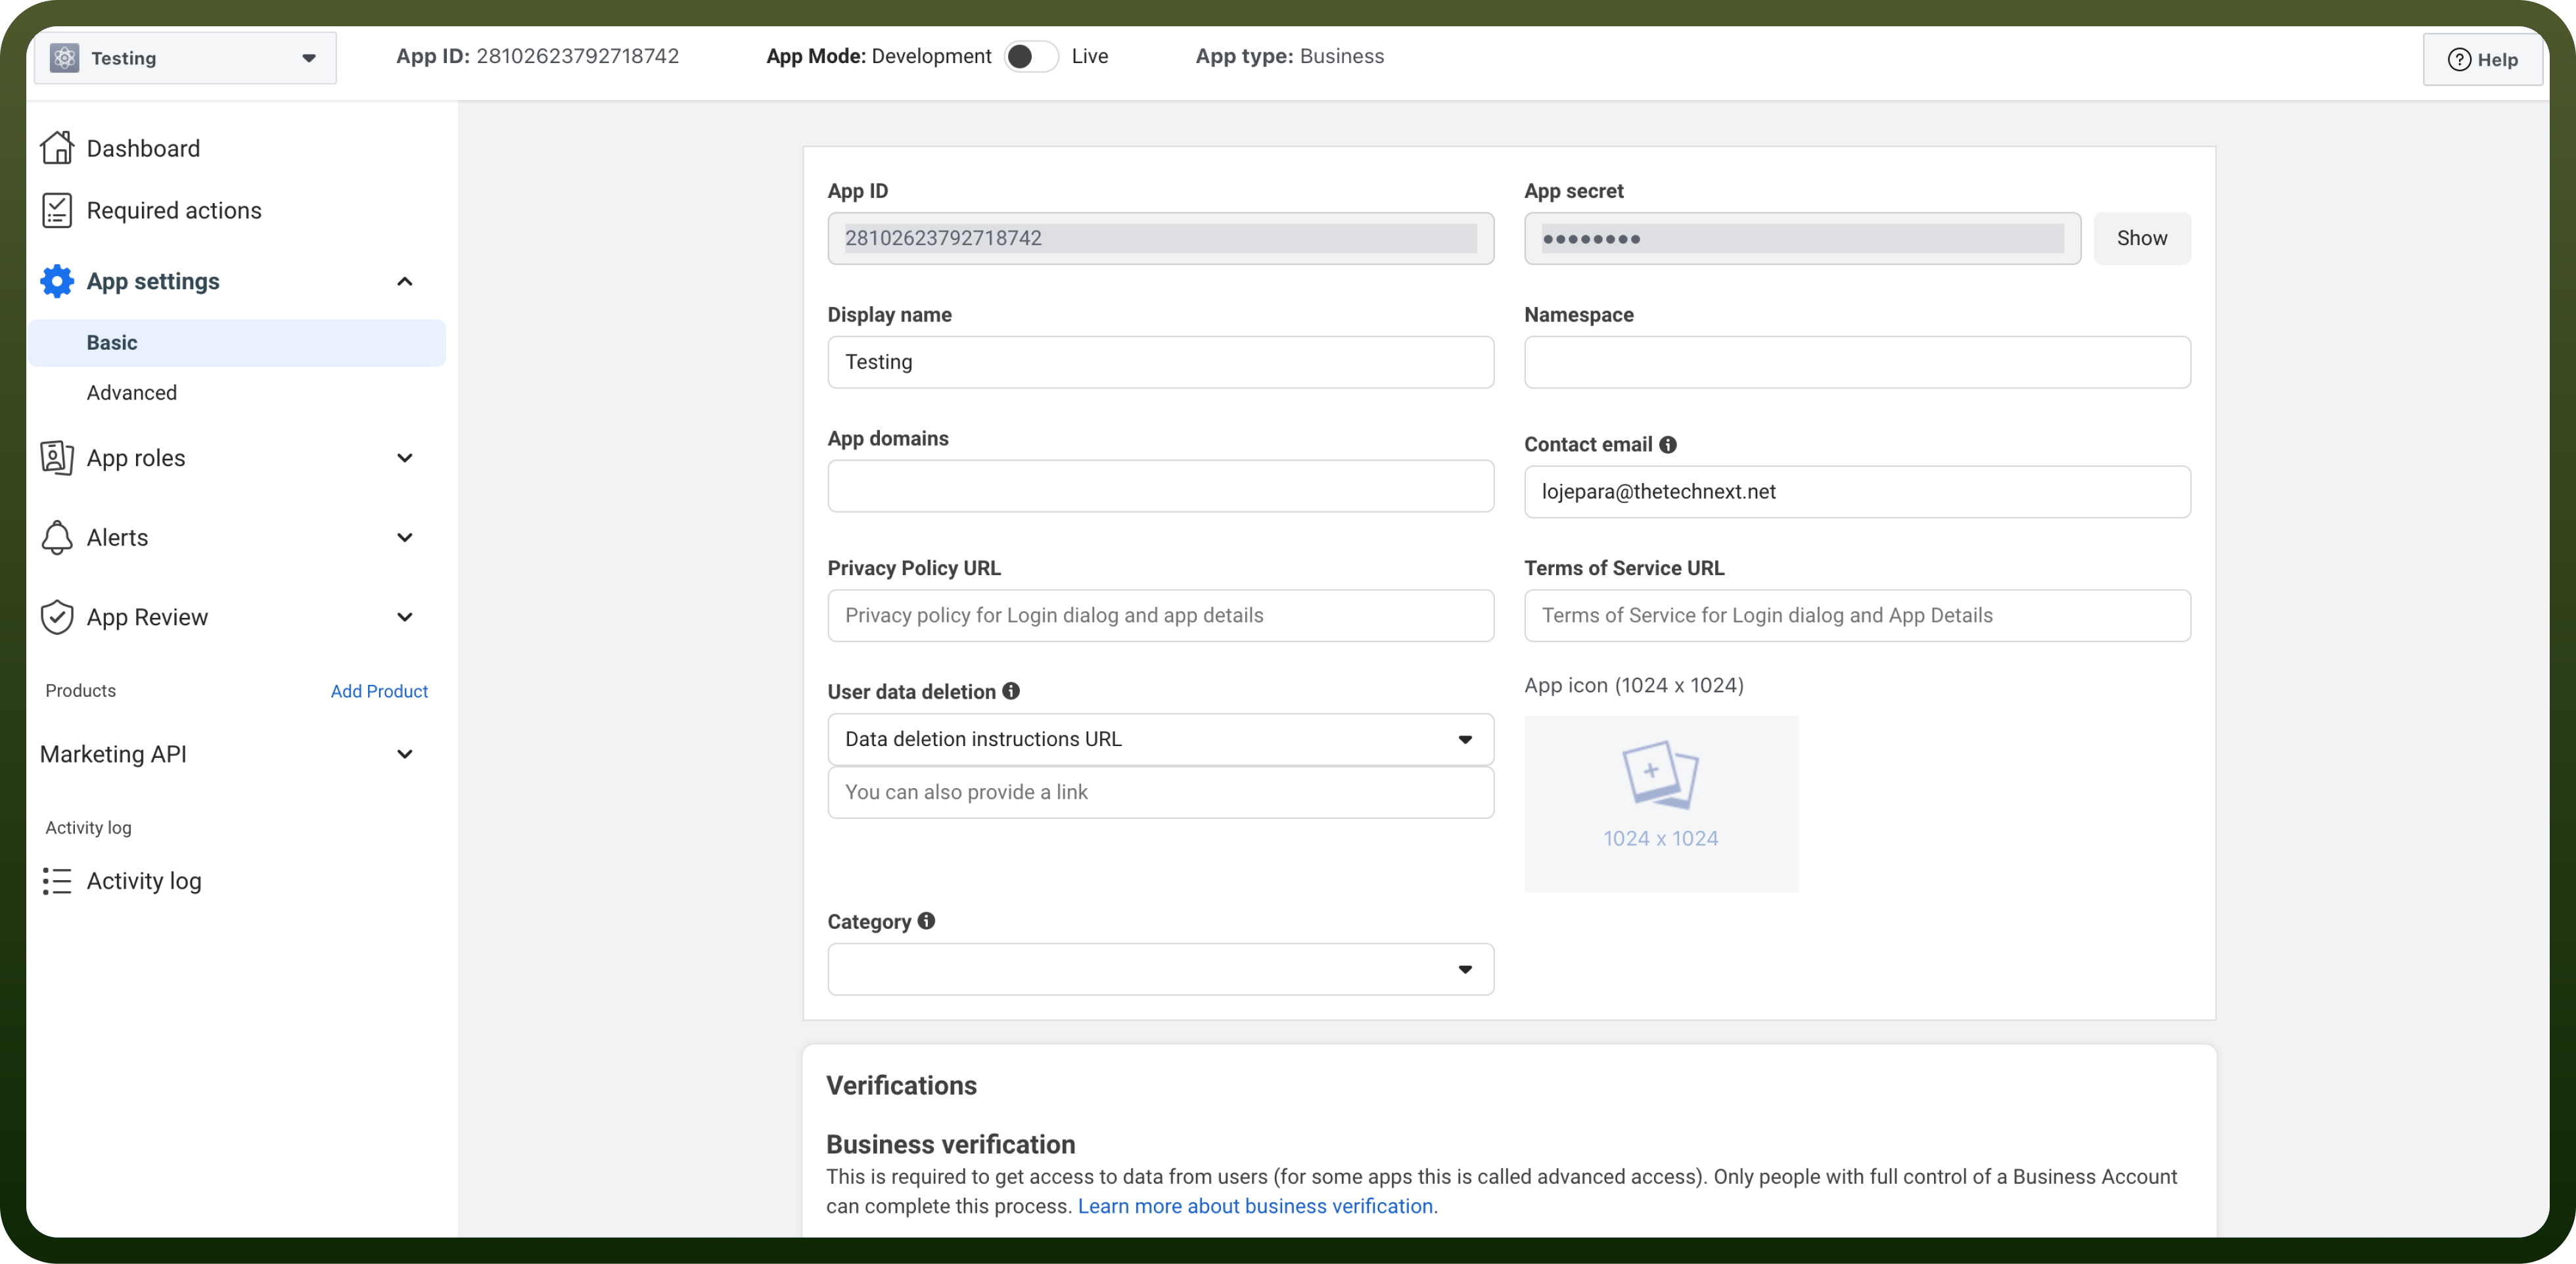The width and height of the screenshot is (2576, 1264).
Task: Select Advanced under App settings
Action: [132, 393]
